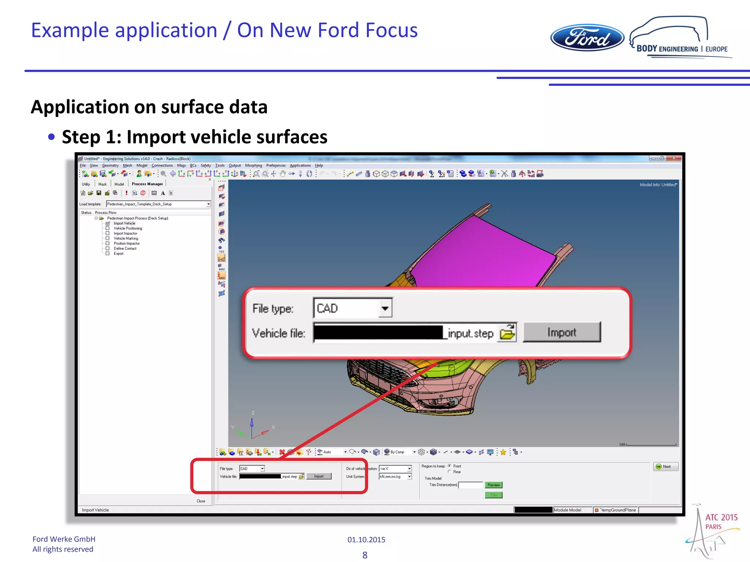Viewport: 750px width, 562px height.
Task: Collapse the Pedestrian Impact Process tree node
Action: pos(96,218)
